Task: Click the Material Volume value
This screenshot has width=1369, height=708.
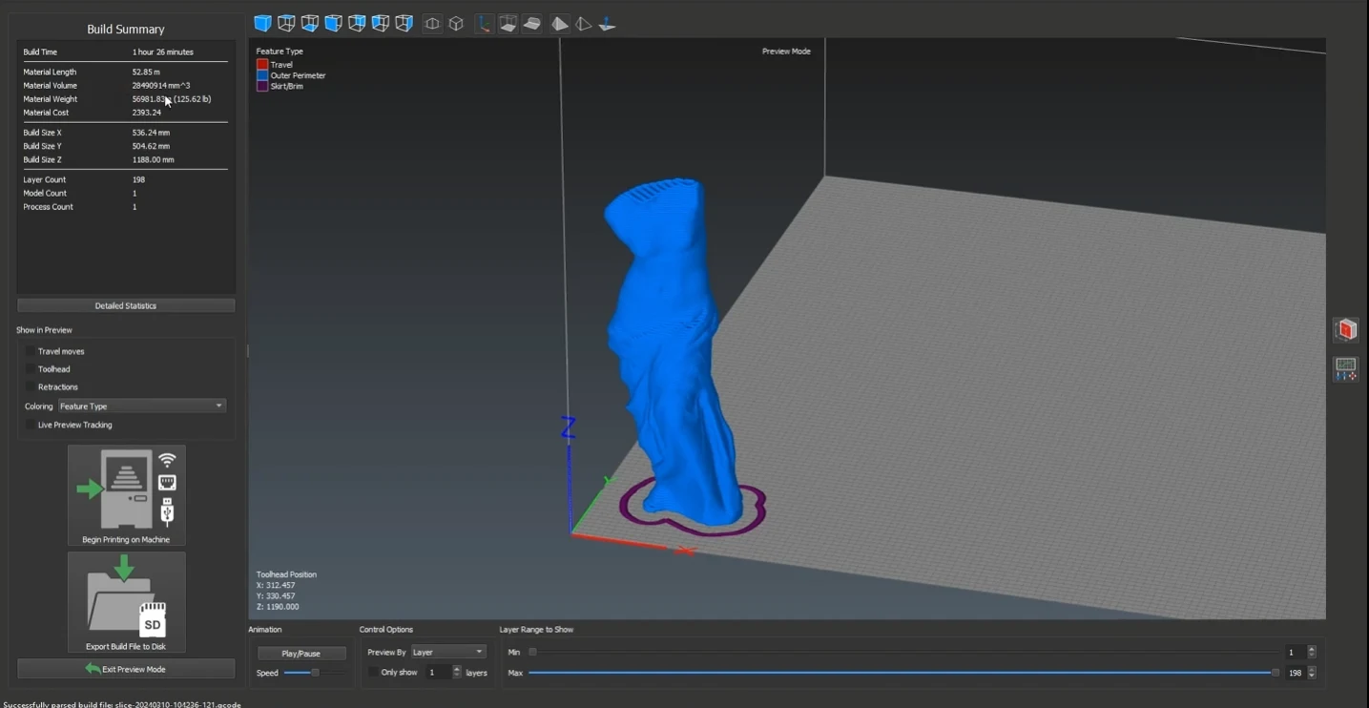Action: point(161,86)
